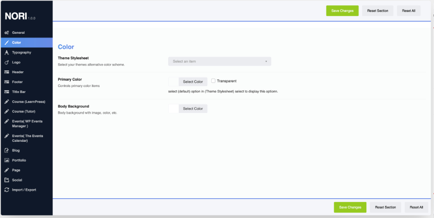Viewport: 434px width, 218px height.
Task: Click the Typography letter icon
Action: tap(7, 53)
